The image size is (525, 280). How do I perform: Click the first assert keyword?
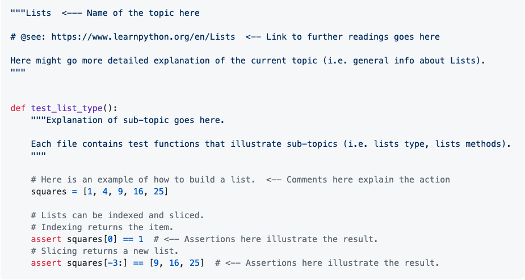46,239
